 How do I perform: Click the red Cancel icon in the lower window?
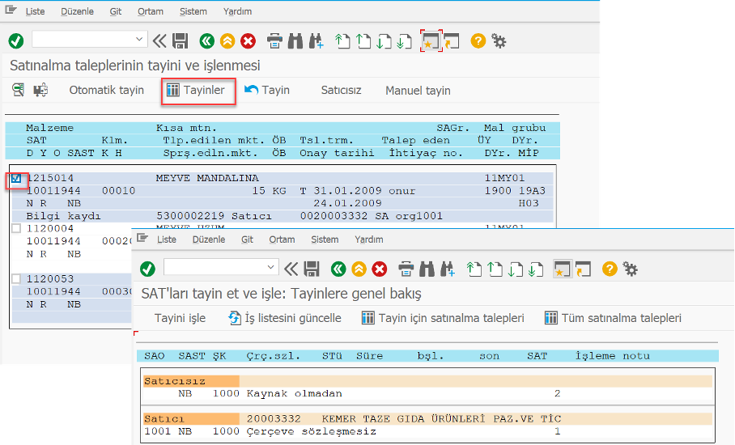tap(379, 269)
